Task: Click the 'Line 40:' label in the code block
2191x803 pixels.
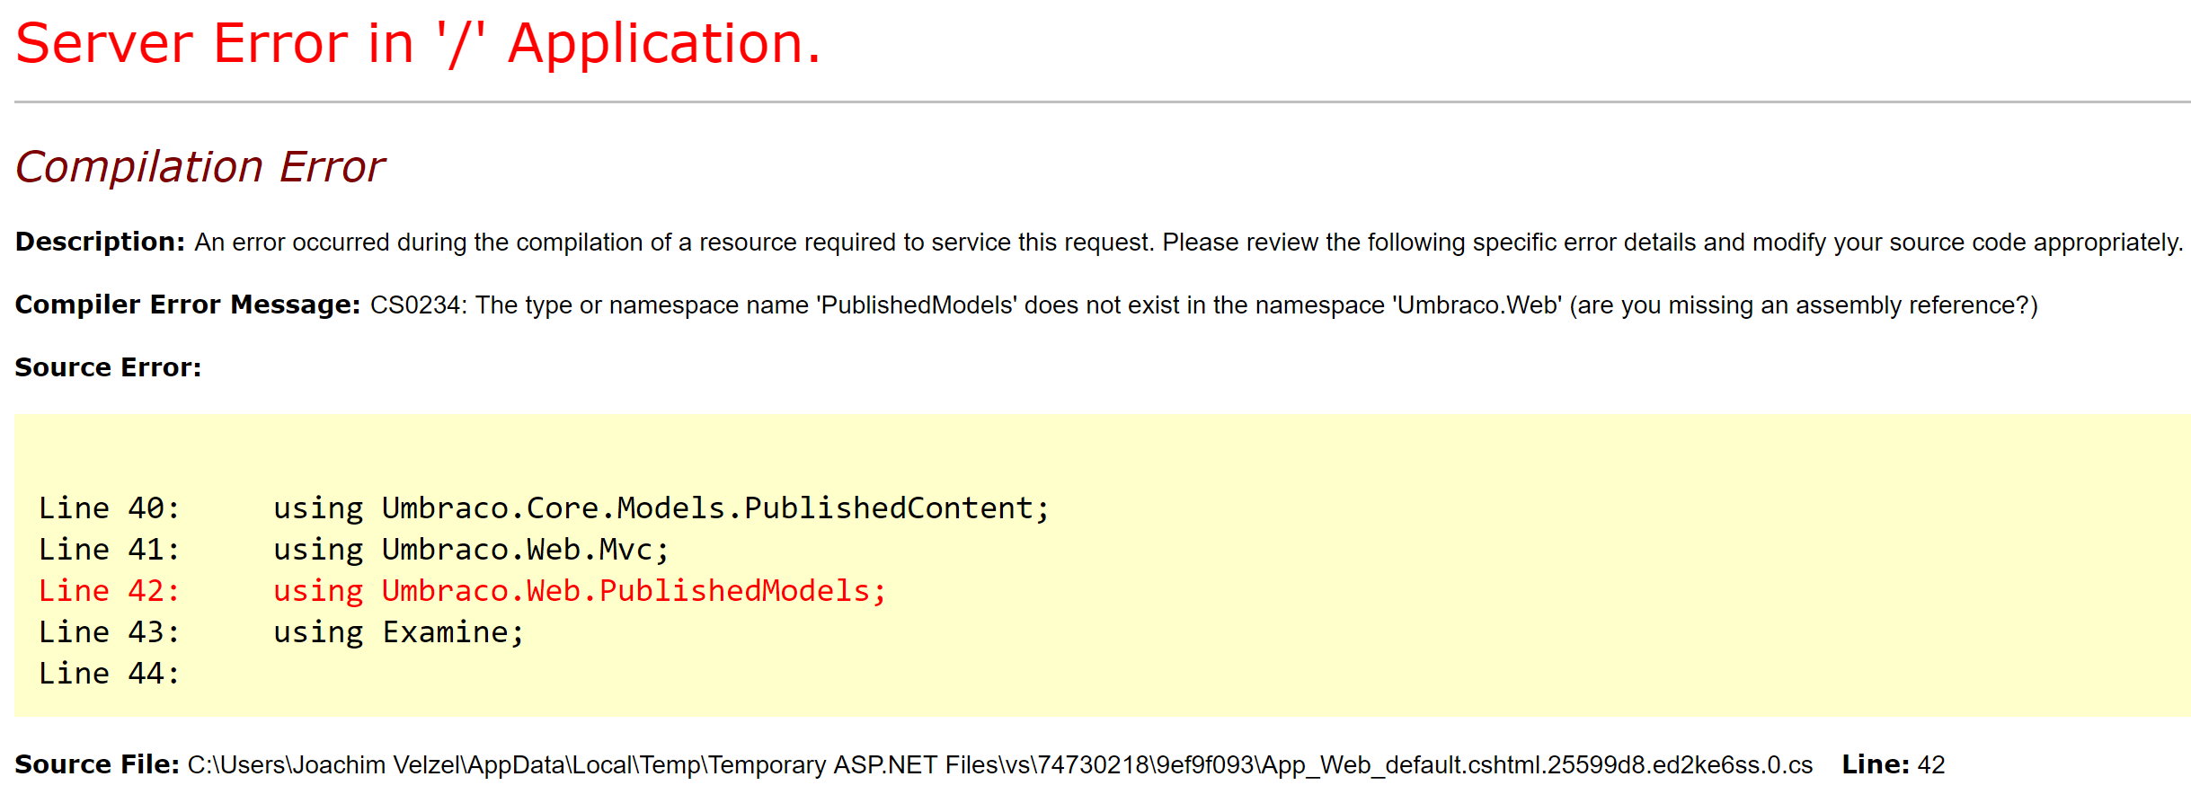Action: [x=109, y=508]
